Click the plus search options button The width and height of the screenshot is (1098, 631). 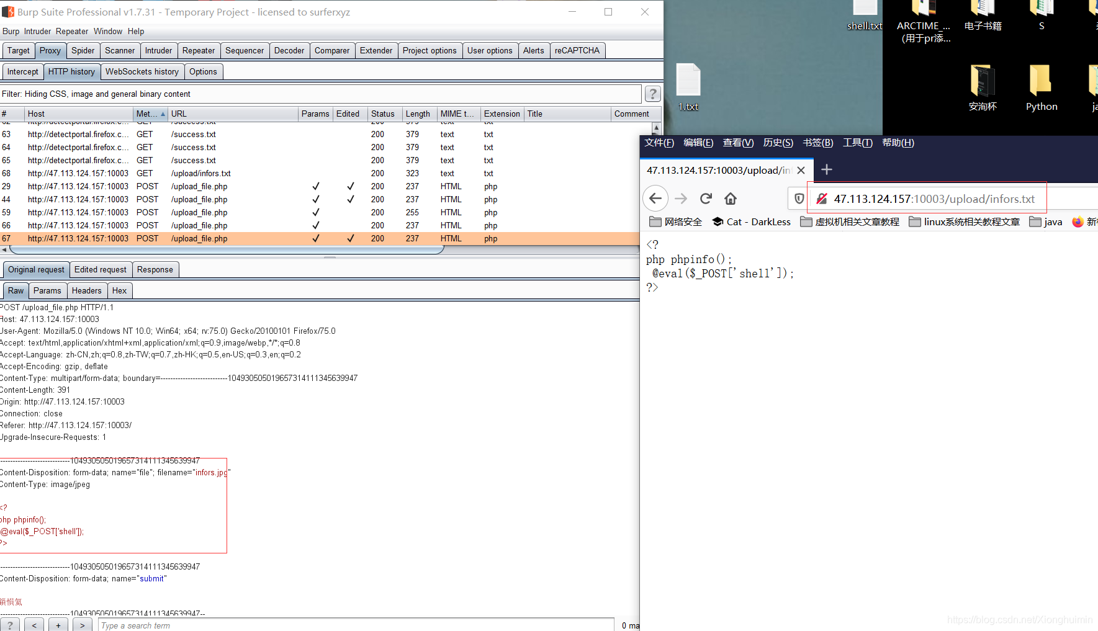[58, 625]
